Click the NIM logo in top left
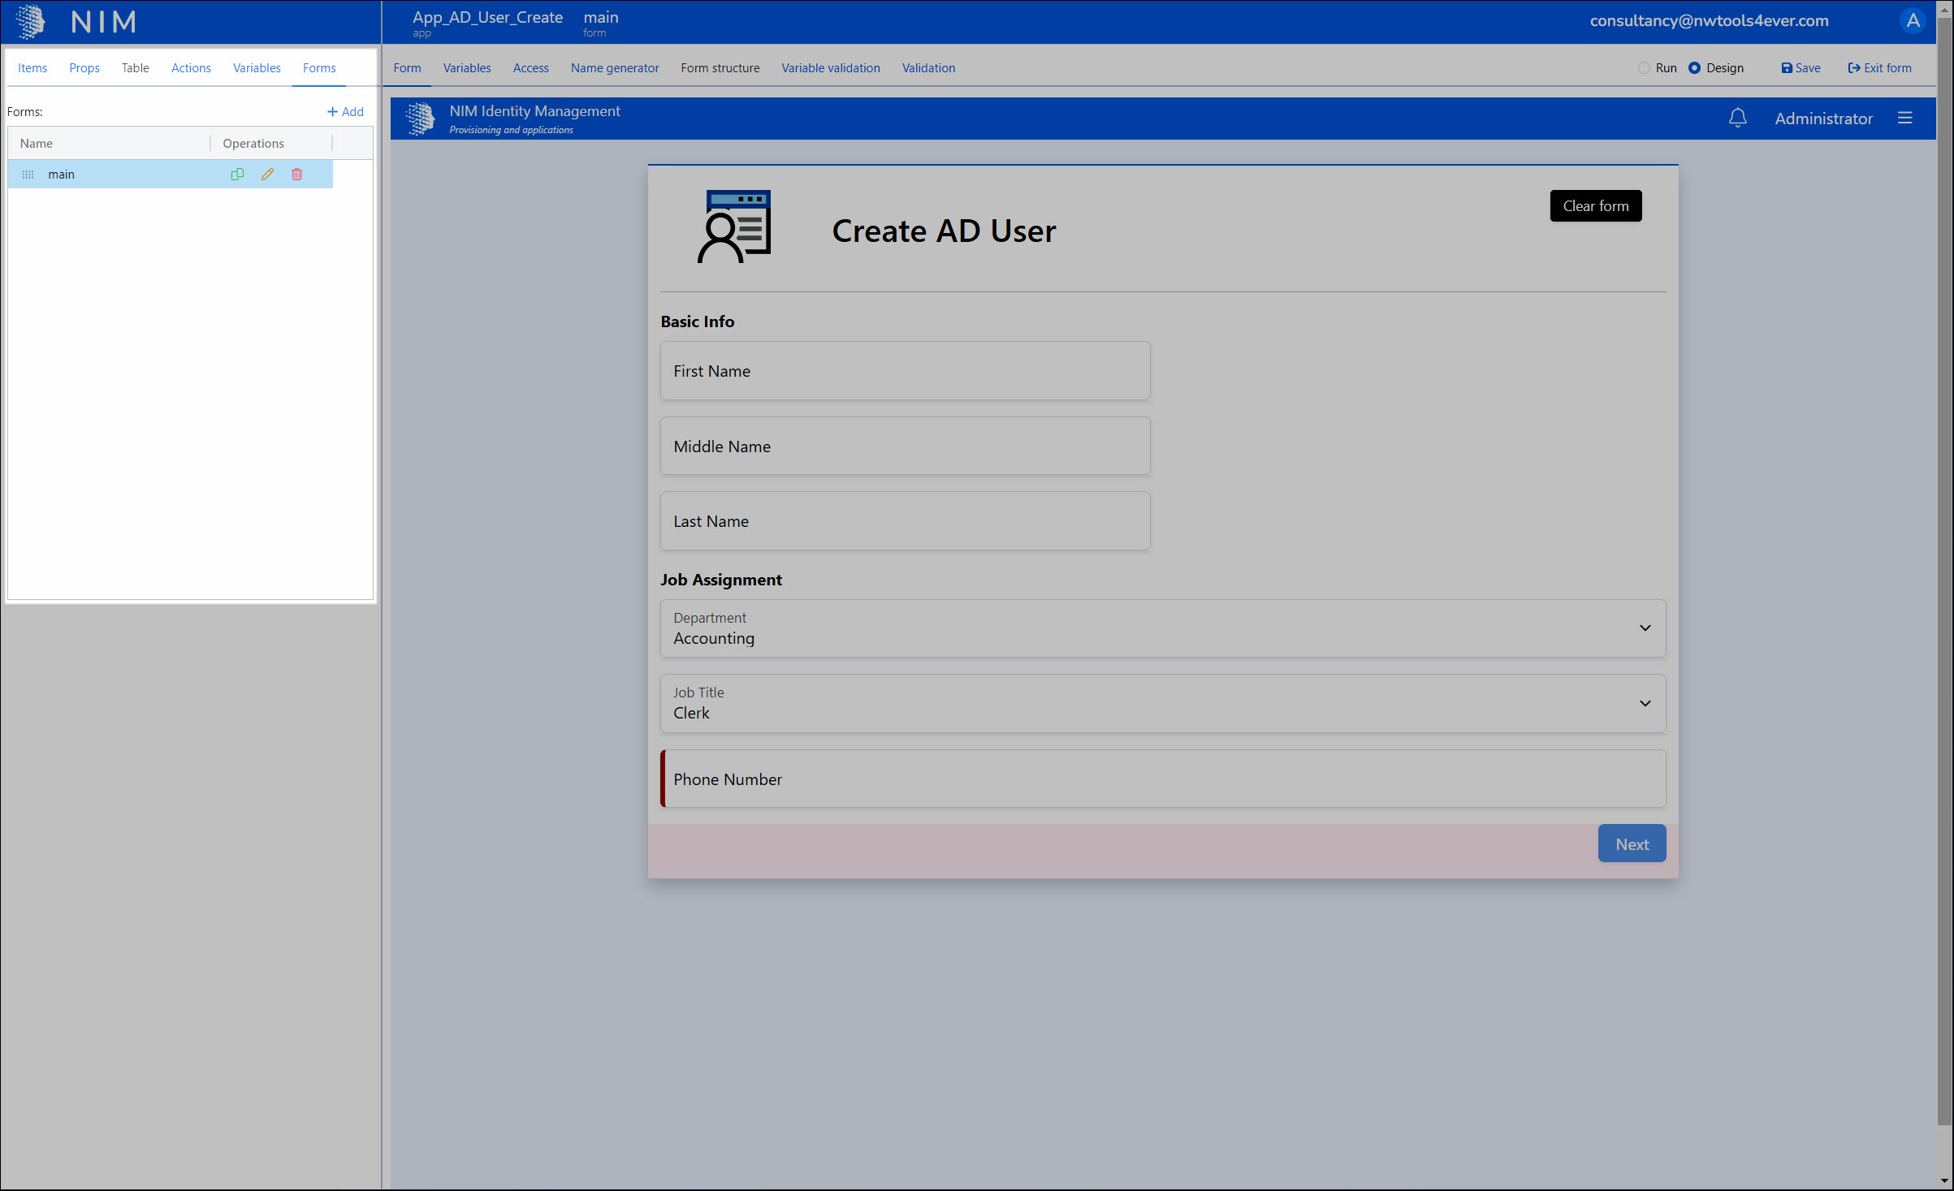1954x1191 pixels. 31,22
